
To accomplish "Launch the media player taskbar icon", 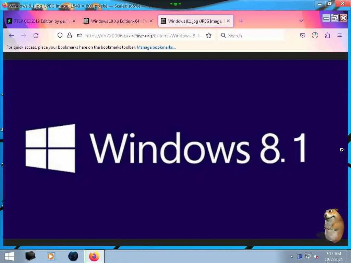I will click(x=51, y=256).
